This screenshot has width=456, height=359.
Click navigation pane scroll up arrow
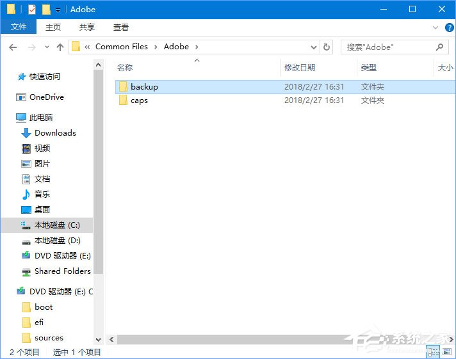[98, 65]
